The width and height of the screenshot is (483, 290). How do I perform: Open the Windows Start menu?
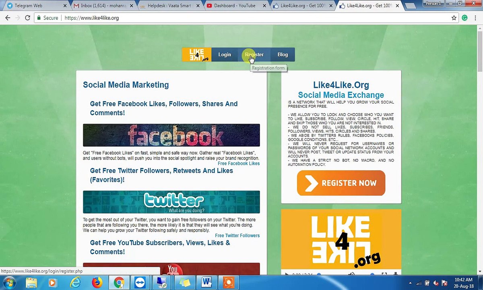[x=9, y=283]
